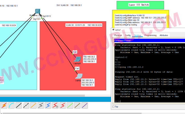The image size is (185, 114).
Task: Click the 'SVI: VLAN 30 : 192.168.30.1' label
Action: pyautogui.click(x=69, y=5)
